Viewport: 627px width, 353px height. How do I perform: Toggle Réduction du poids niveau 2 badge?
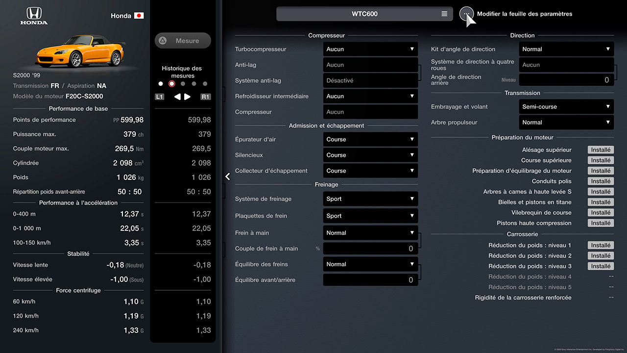[x=601, y=256]
